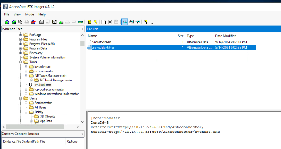Open the Help menu

42,15
